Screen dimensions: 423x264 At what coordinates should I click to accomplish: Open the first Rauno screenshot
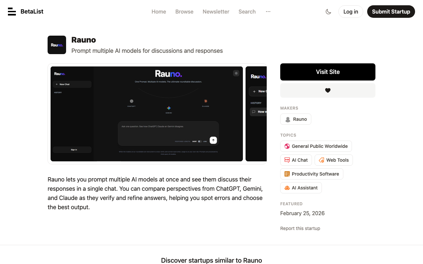(147, 114)
